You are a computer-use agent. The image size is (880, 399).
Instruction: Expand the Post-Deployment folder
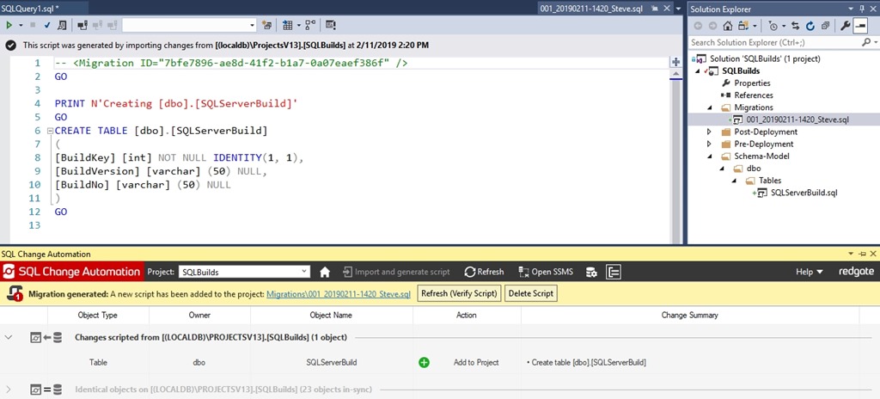[710, 132]
